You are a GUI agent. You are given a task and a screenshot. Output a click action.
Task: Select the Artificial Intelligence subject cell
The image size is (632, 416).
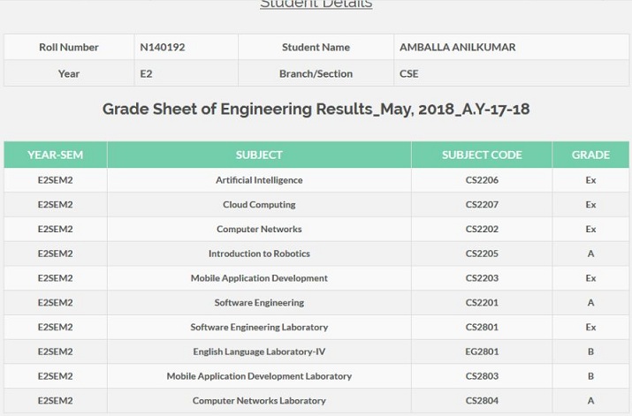pos(259,180)
